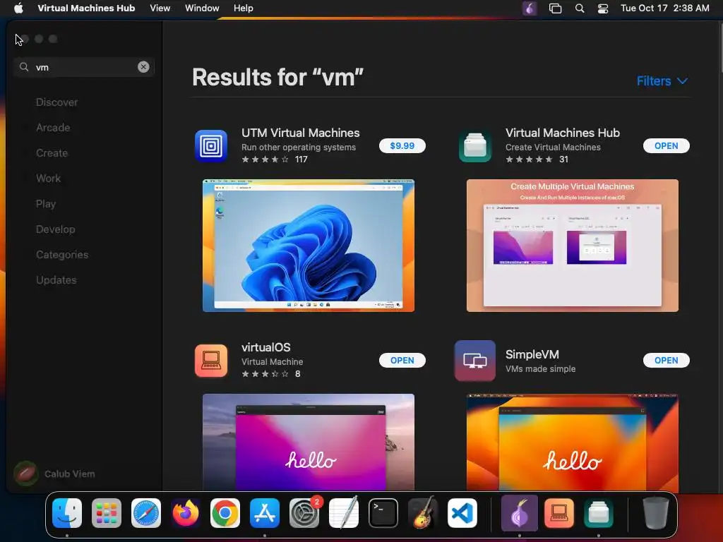Viewport: 723px width, 542px height.
Task: Clear the vm search text
Action: coord(143,67)
